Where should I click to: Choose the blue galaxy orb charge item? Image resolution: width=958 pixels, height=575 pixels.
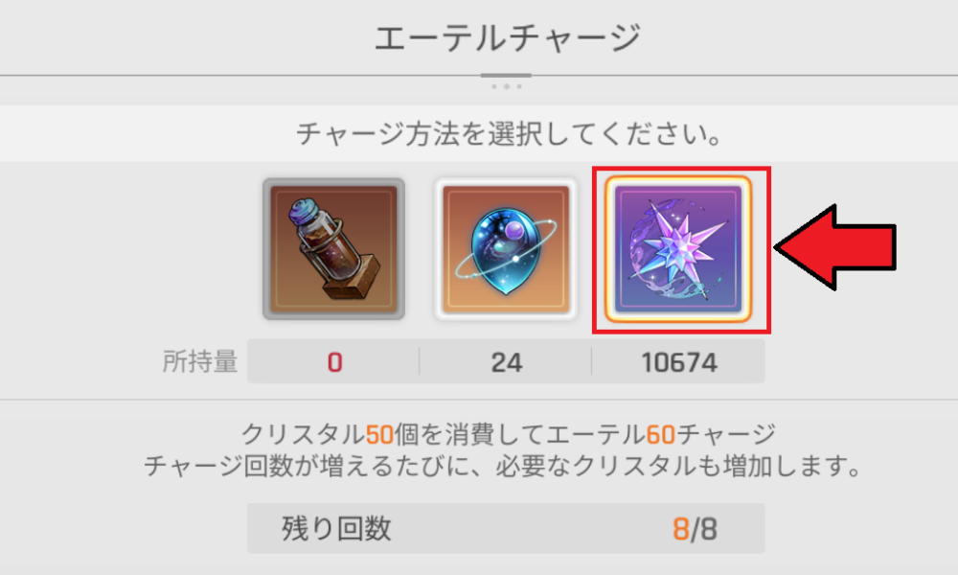[x=505, y=249]
